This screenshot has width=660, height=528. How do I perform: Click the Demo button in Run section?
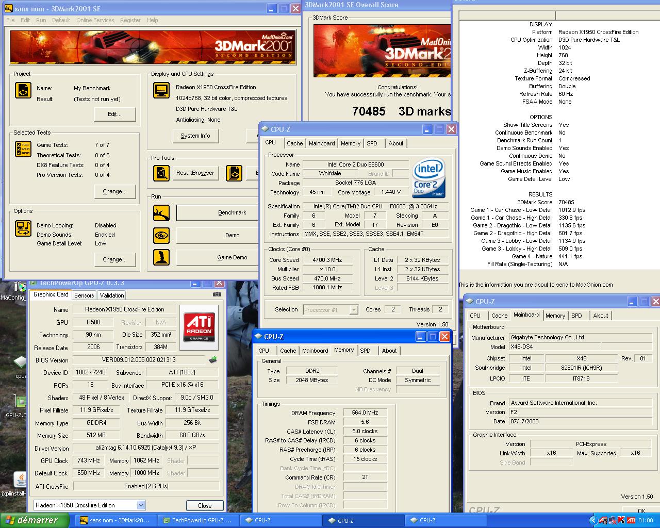(218, 235)
